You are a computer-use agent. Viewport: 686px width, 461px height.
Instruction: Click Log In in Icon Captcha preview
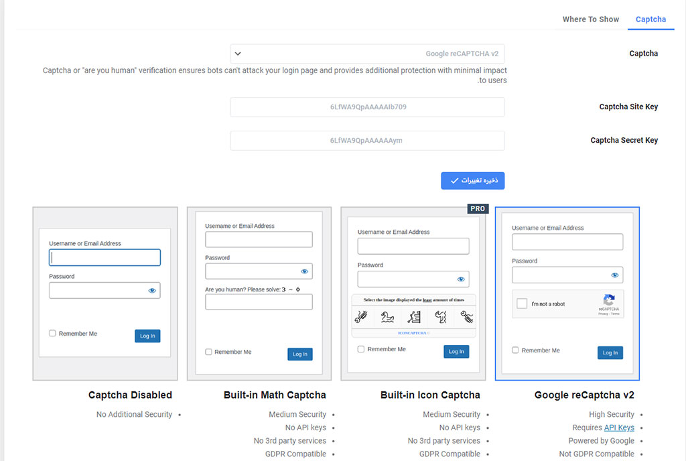click(456, 351)
